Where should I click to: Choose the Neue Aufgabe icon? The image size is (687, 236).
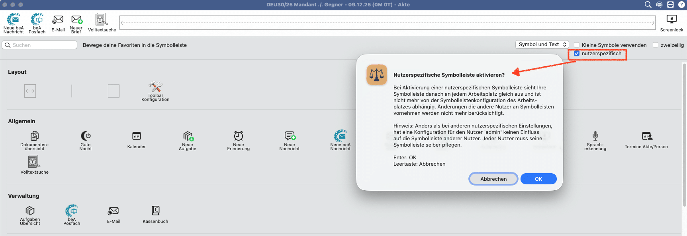pos(188,136)
